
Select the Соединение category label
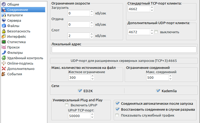[18, 10]
